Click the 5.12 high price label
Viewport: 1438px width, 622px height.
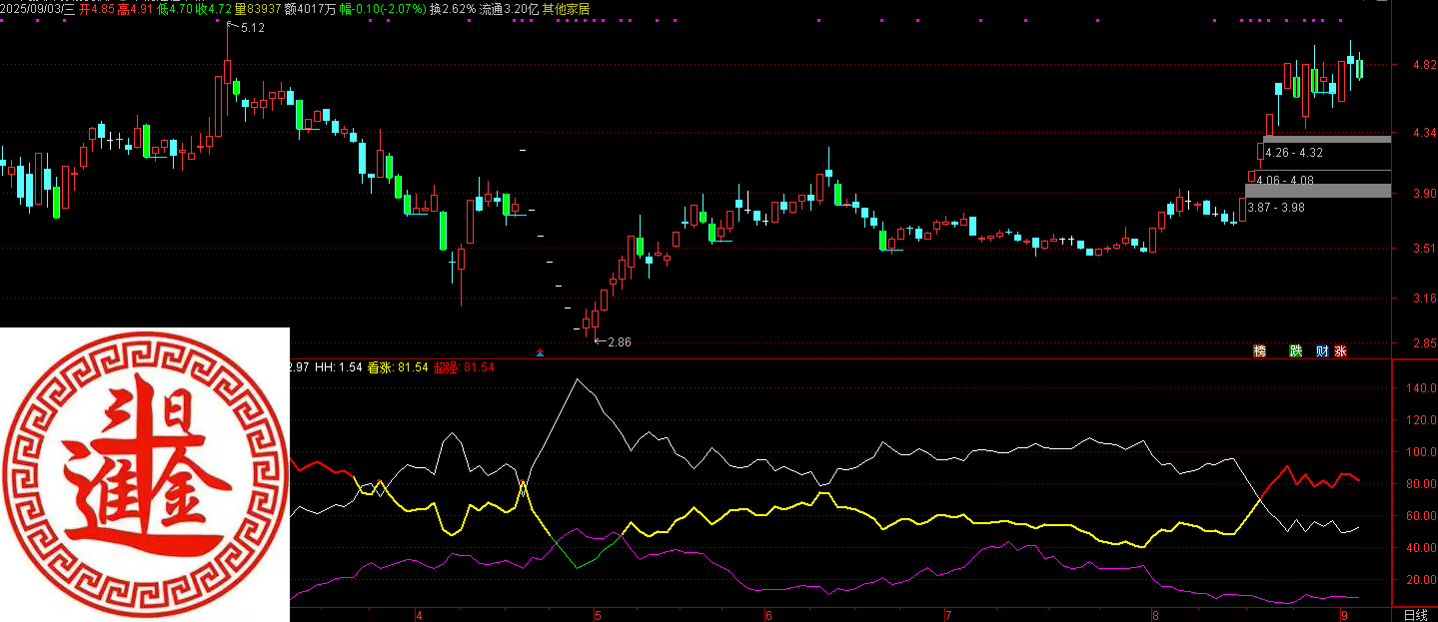[253, 28]
